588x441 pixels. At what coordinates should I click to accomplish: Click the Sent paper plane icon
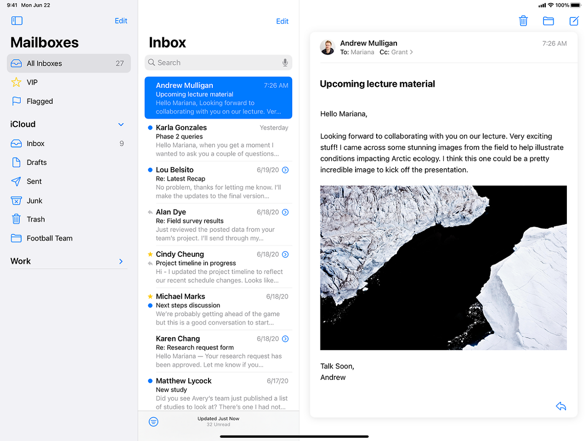[16, 181]
